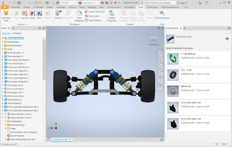The width and height of the screenshot is (232, 147).
Task: Click the Save icon in quick access toolbar
Action: (x=19, y=3)
